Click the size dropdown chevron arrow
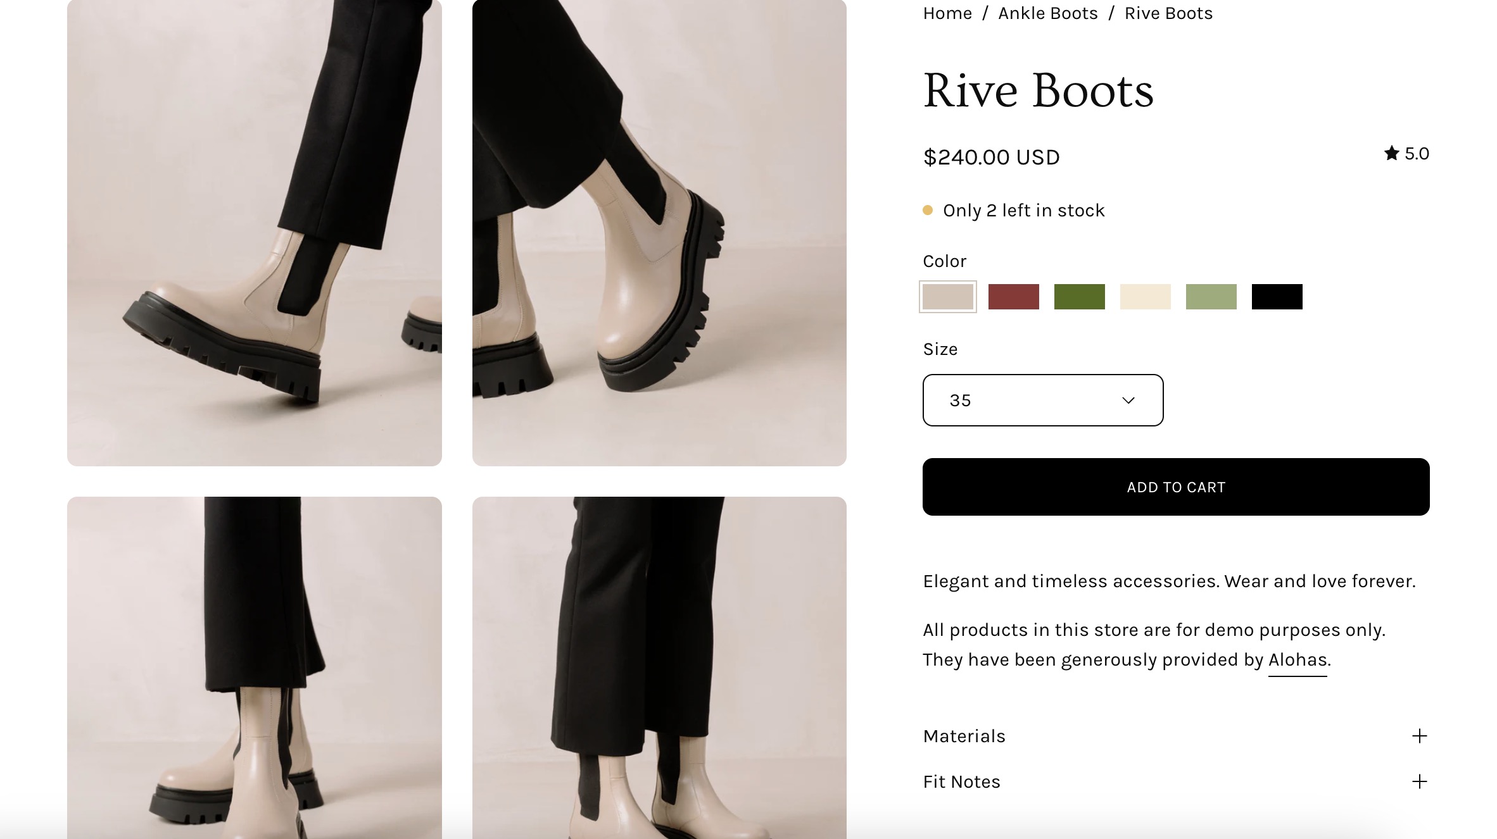The height and width of the screenshot is (839, 1497). (1128, 401)
